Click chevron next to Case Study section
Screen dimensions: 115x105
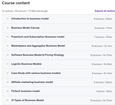pos(8,73)
